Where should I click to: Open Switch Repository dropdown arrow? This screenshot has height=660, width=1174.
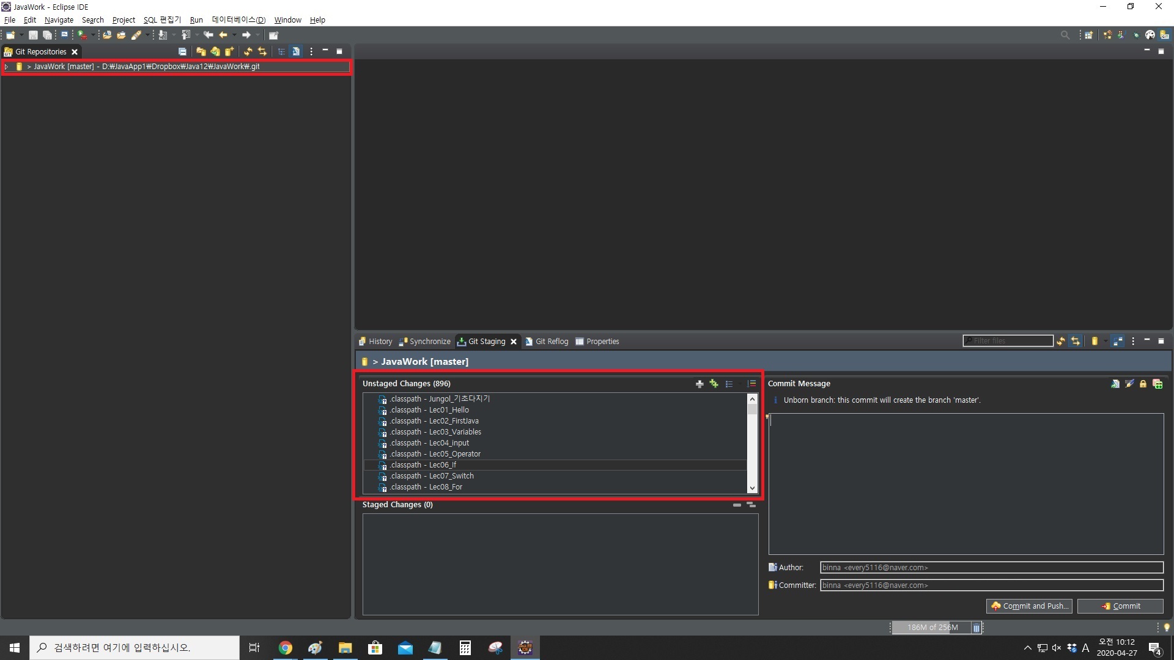coord(1106,341)
